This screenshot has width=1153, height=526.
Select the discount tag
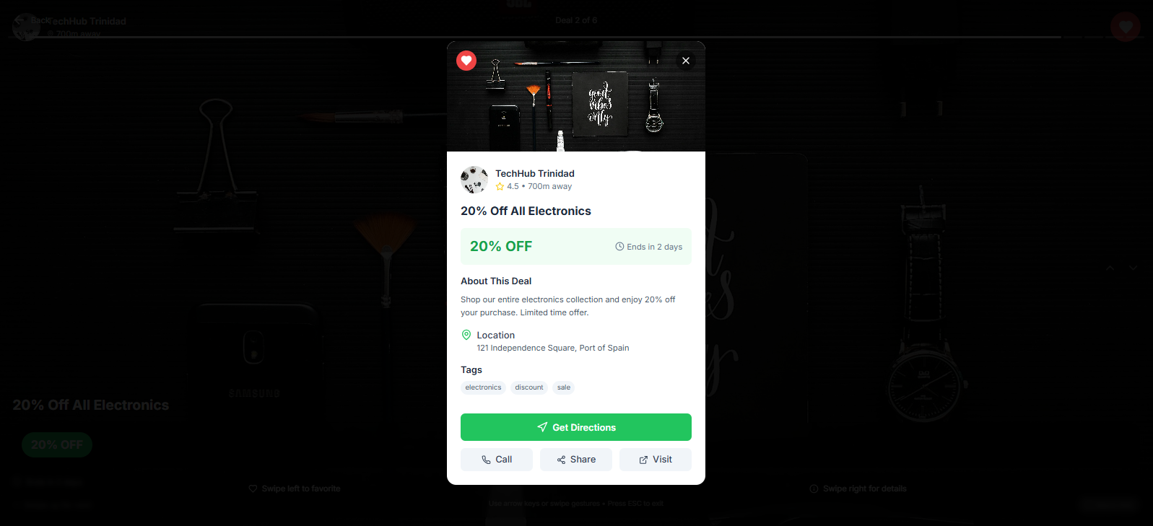(x=529, y=387)
